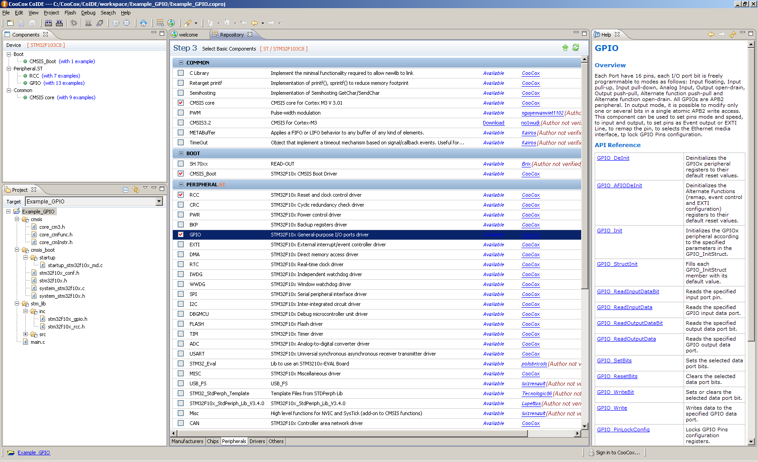
Task: Open the Flash menu
Action: click(x=70, y=13)
